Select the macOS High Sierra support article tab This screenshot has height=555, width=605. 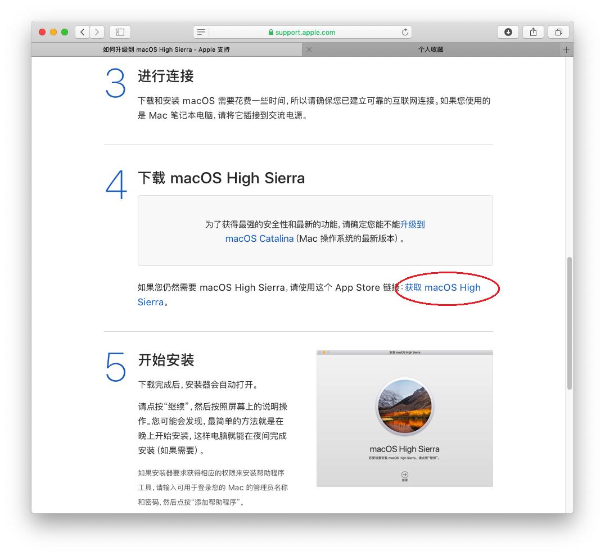tap(169, 49)
